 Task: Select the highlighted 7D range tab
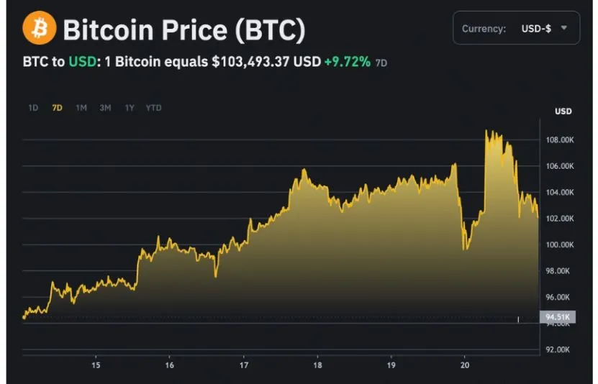click(x=57, y=108)
